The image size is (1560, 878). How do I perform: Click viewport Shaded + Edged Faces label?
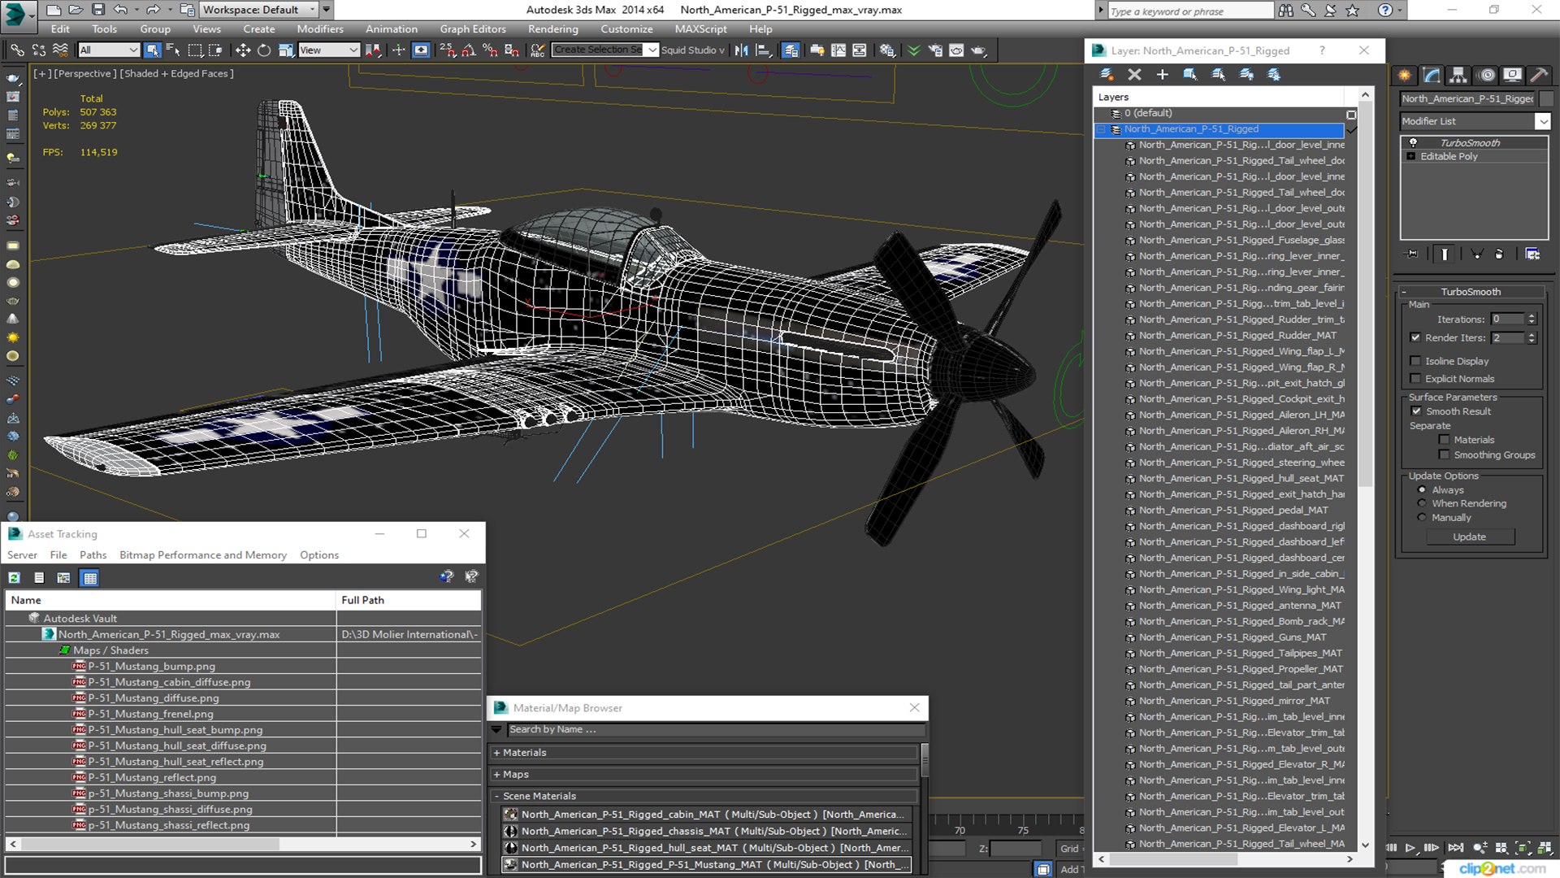pos(176,73)
